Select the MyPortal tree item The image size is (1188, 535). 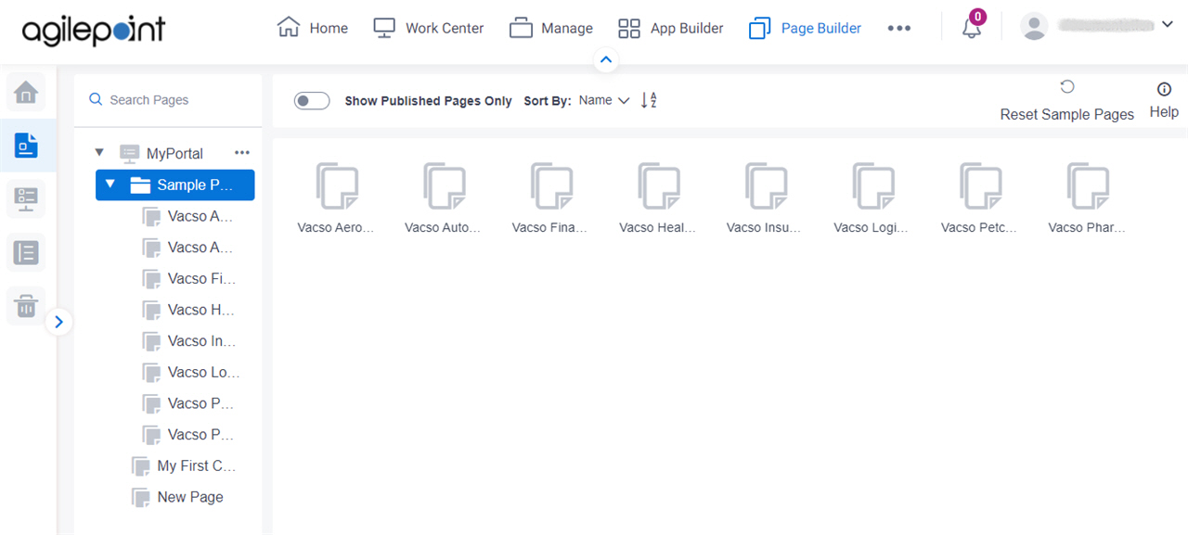[174, 153]
